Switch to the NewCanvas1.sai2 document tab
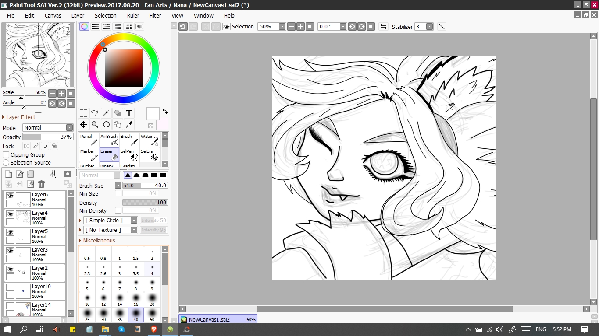The width and height of the screenshot is (599, 336). click(x=218, y=319)
